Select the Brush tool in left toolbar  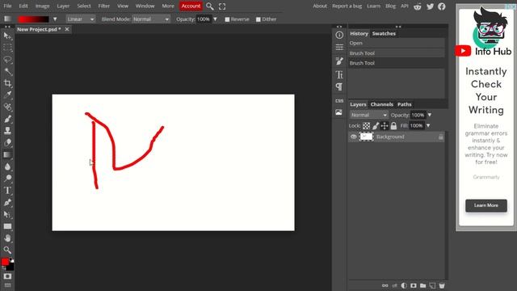coord(7,119)
